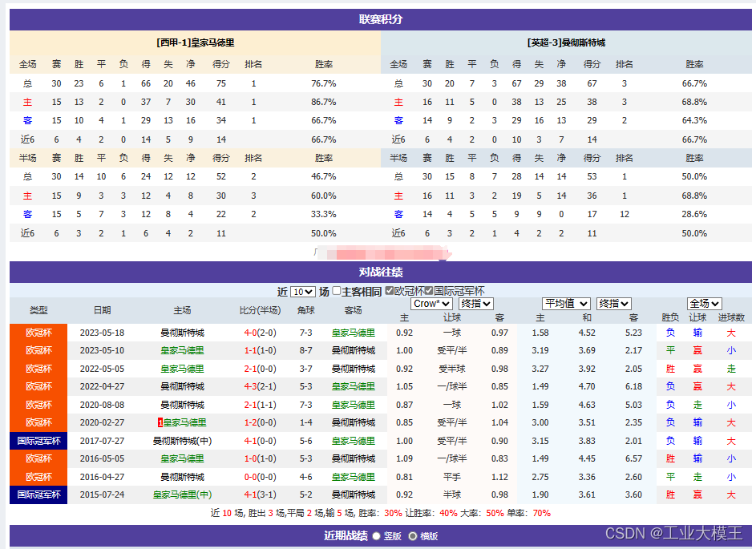Open away team 皇家马德里 in 2023-05-18 row

(354, 333)
